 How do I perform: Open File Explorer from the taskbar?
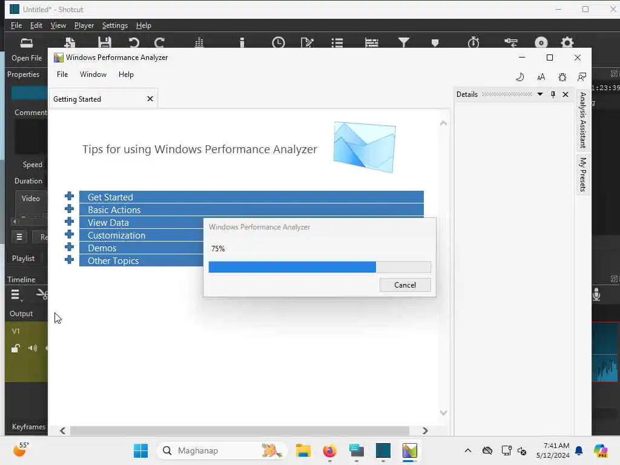coord(303,450)
